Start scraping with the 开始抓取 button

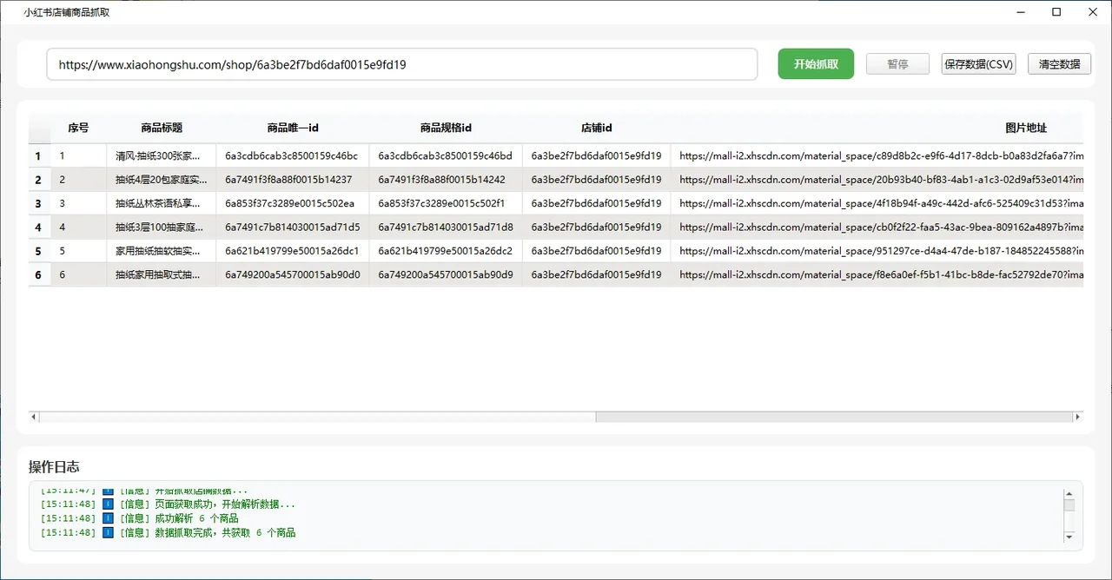816,64
